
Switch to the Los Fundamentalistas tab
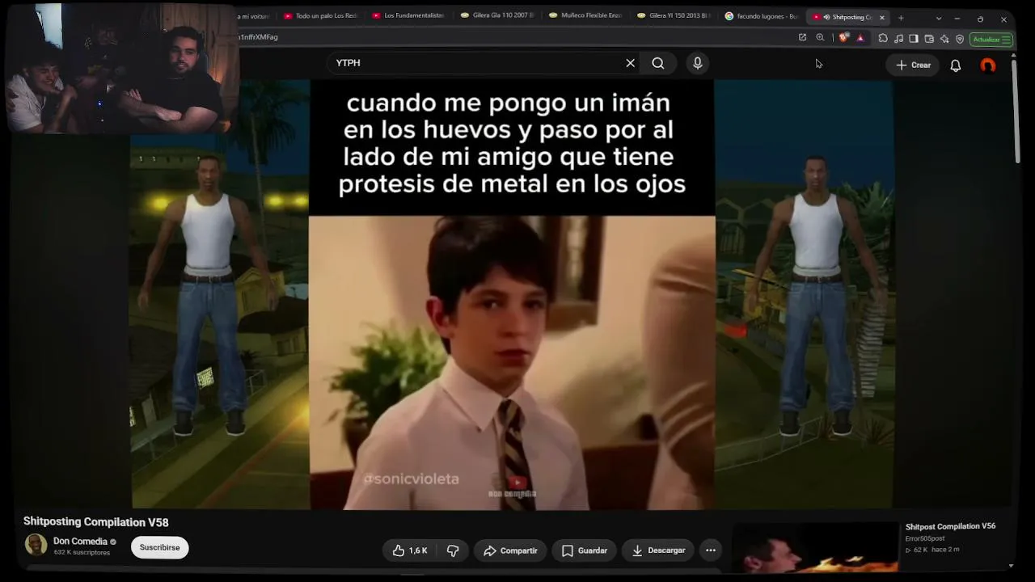coord(408,16)
